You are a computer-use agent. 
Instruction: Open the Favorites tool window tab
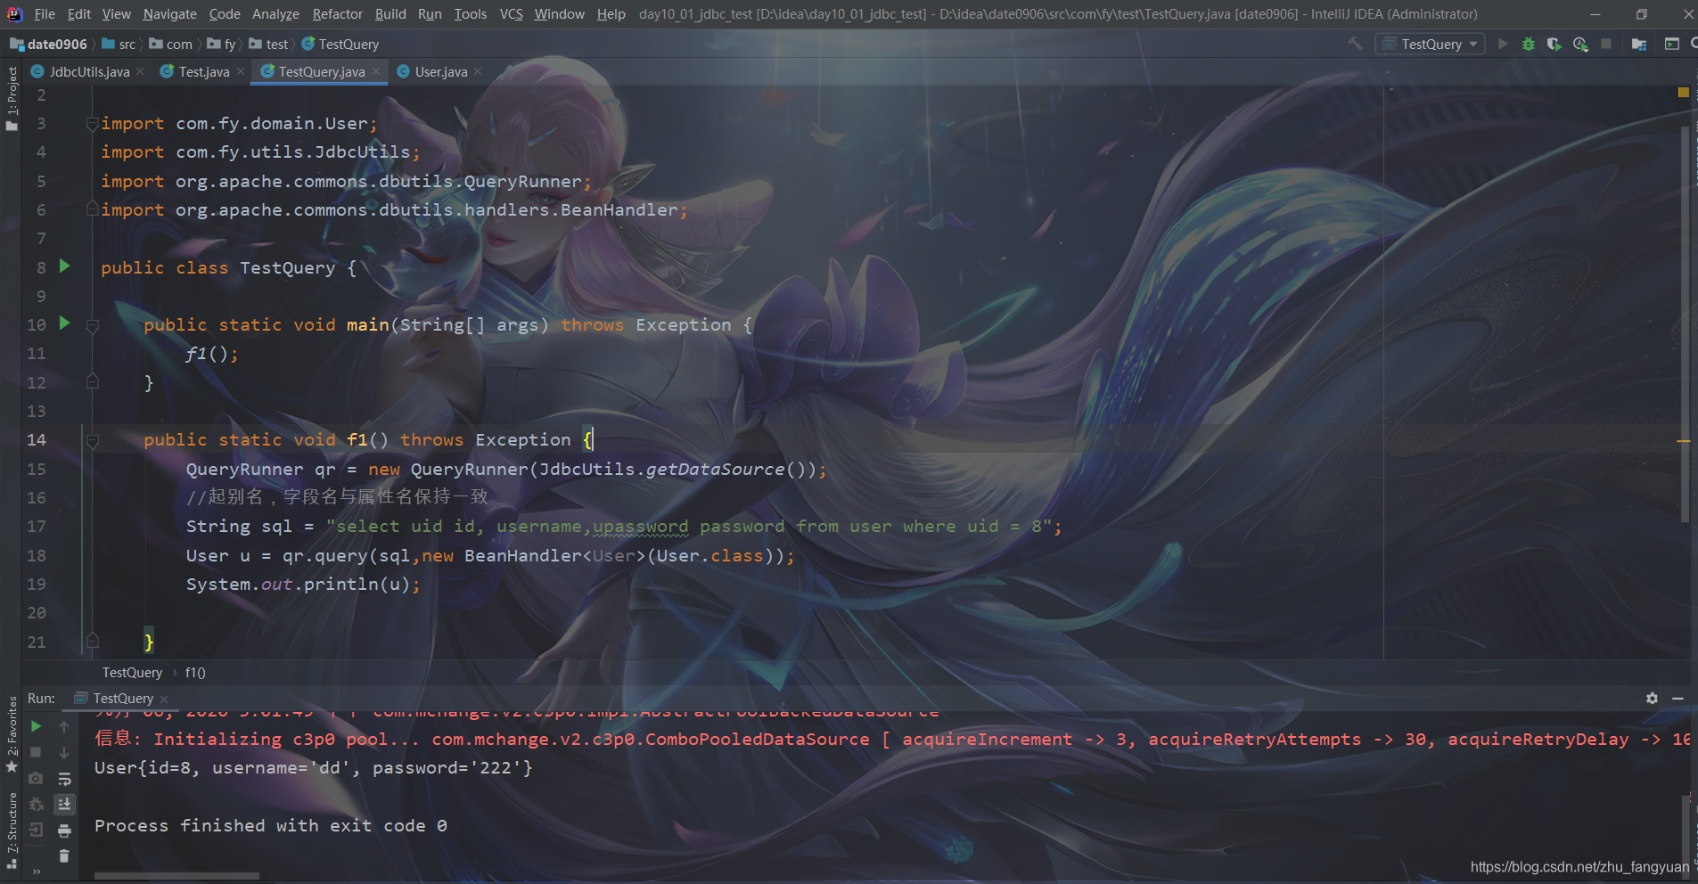12,734
